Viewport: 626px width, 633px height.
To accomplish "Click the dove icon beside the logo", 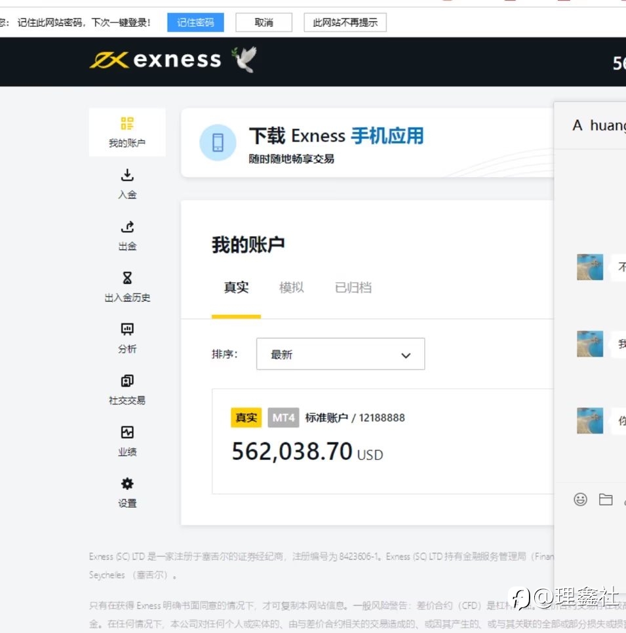I will click(244, 59).
